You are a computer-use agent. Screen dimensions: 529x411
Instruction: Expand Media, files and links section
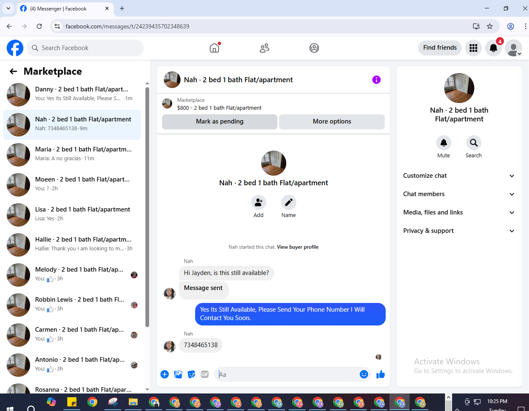click(459, 212)
